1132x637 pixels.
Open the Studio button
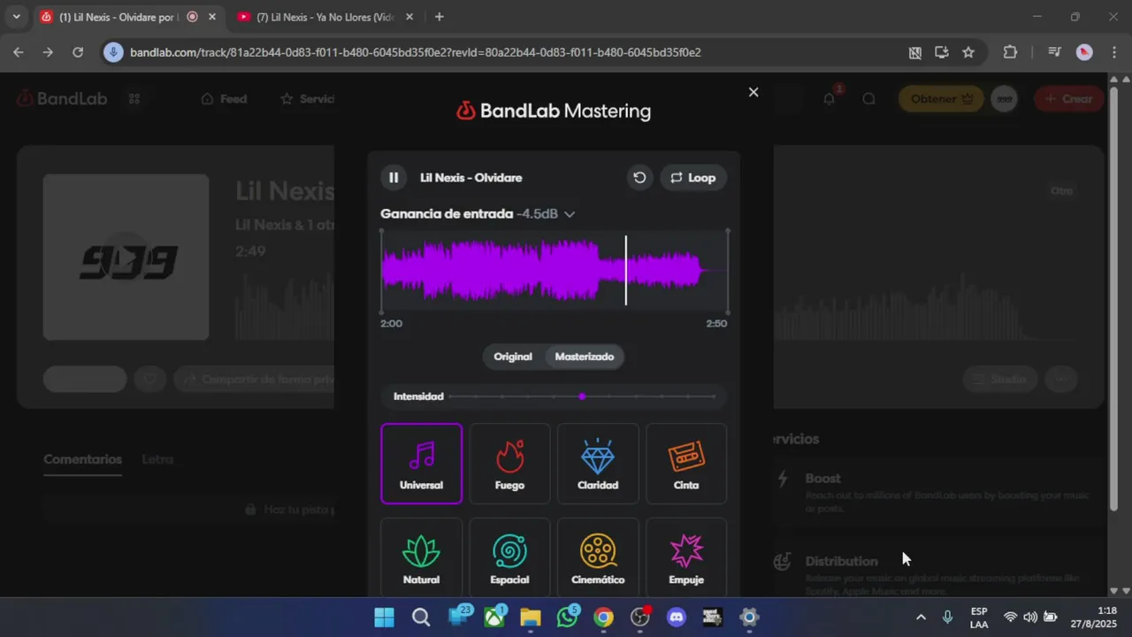tap(1000, 380)
